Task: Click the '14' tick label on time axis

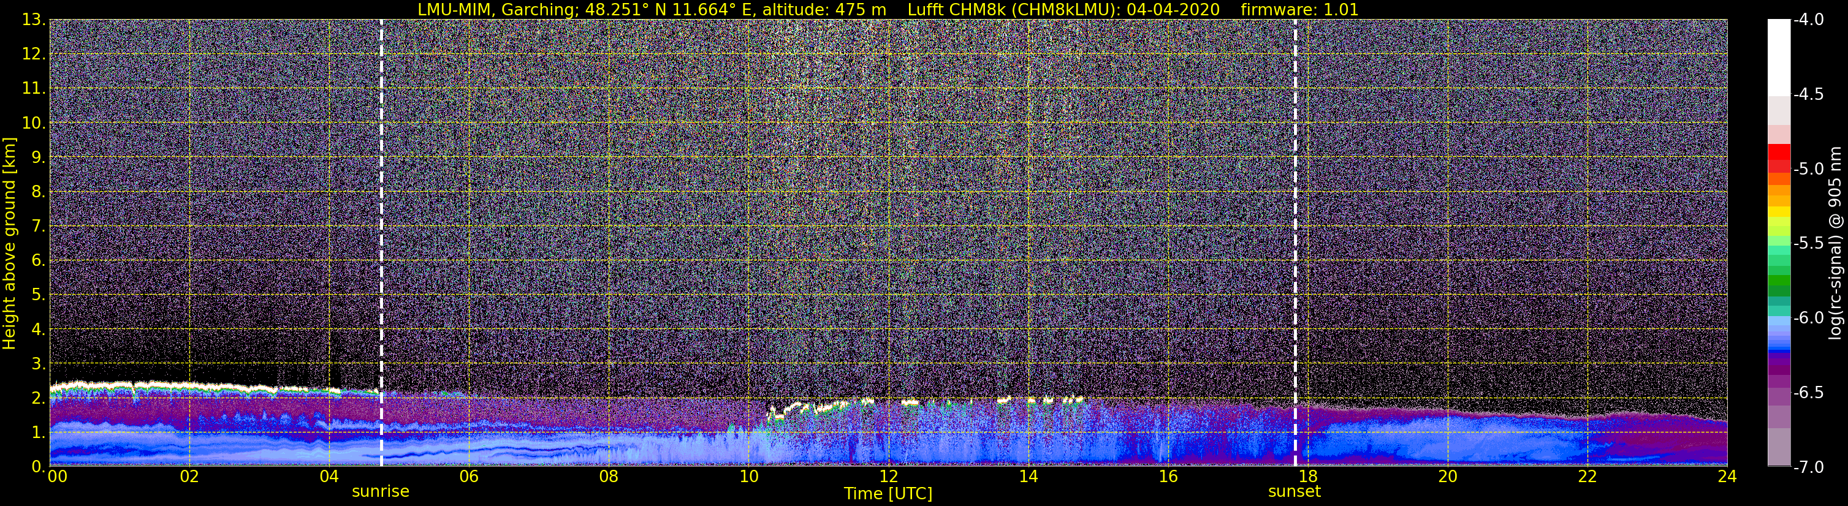Action: click(1028, 477)
